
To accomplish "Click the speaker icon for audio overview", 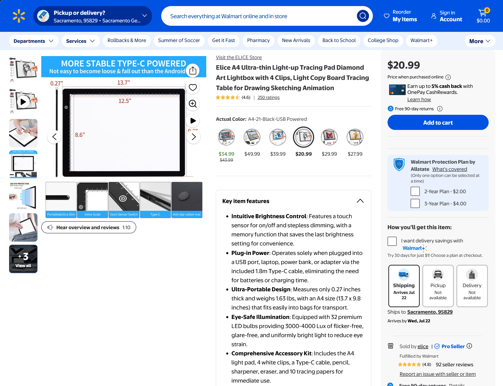I will pos(50,227).
